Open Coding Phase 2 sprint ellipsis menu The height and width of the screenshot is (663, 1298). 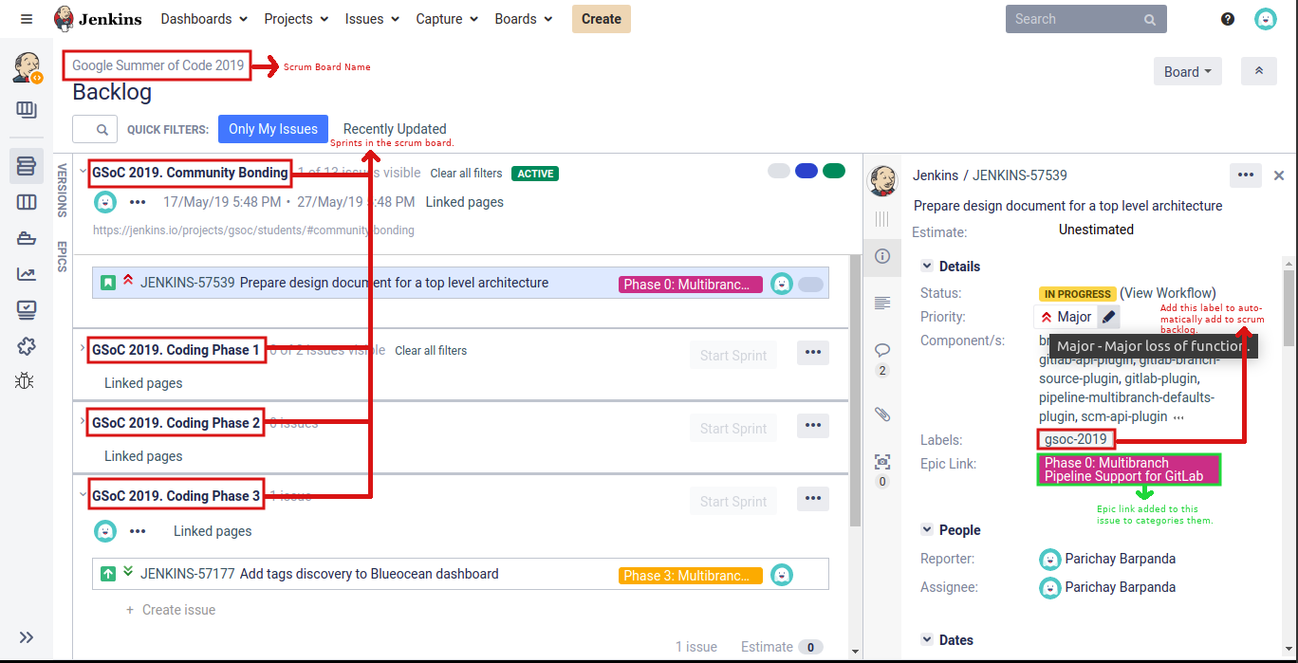click(812, 425)
